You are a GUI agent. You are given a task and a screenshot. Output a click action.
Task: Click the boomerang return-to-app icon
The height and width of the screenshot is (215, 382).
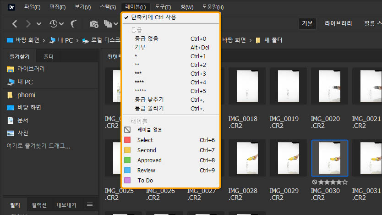tap(73, 24)
